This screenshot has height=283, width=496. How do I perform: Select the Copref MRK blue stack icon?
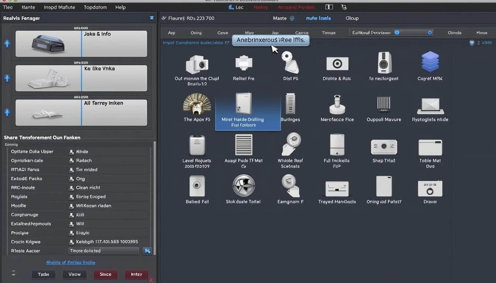click(x=430, y=62)
